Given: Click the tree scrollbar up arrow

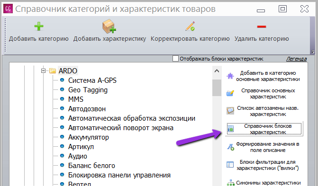Looking at the screenshot, I should tap(217, 71).
